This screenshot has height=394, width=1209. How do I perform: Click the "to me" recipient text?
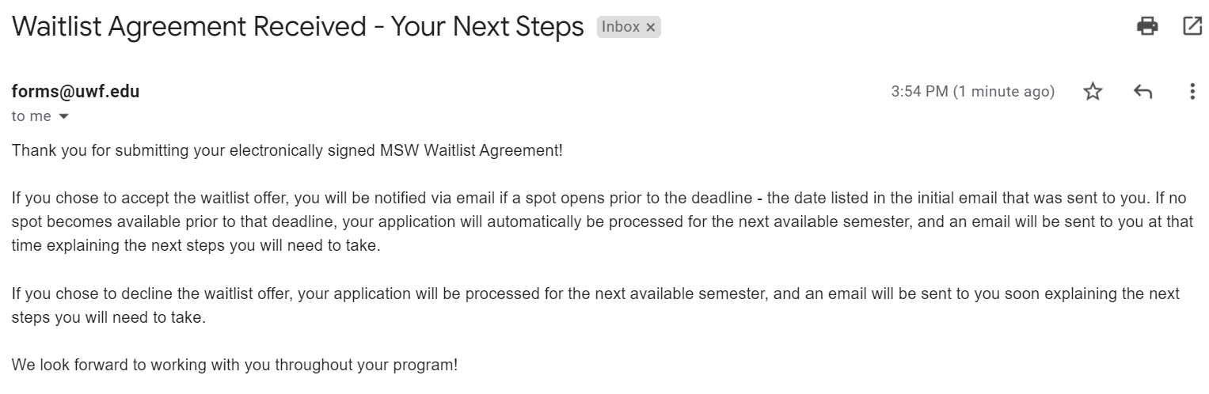[31, 116]
